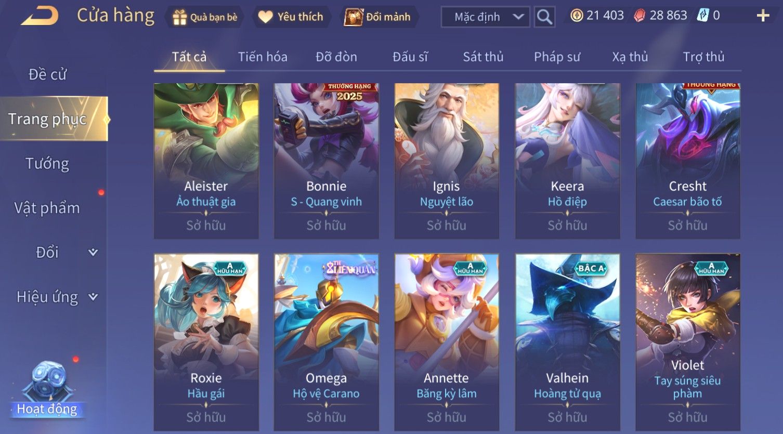Switch to the Pháp sư tab

coord(557,57)
